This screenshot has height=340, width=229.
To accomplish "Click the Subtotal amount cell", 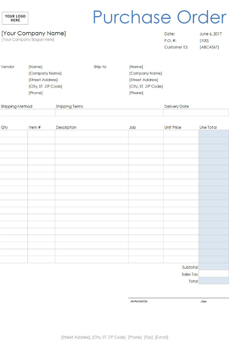I will pyautogui.click(x=214, y=266).
